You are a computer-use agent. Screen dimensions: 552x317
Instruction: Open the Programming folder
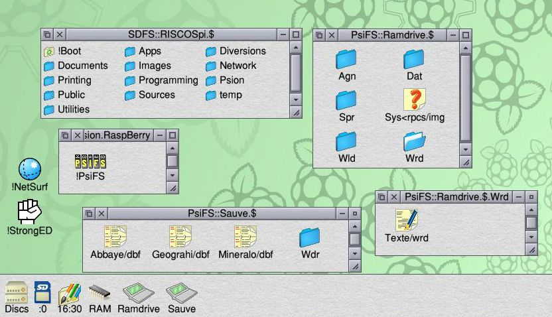tap(162, 80)
